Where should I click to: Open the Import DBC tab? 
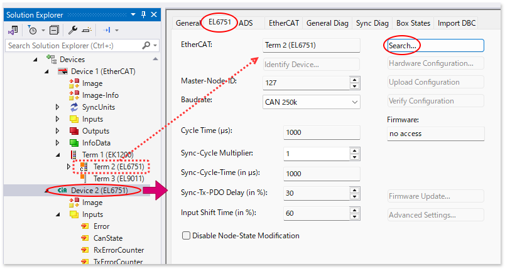(x=457, y=23)
